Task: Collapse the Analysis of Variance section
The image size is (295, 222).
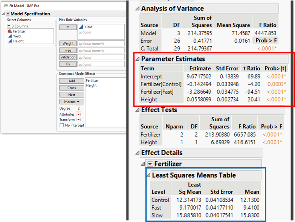Action: [138, 8]
